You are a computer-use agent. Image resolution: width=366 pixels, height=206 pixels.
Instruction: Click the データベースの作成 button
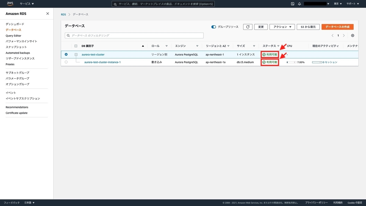(x=338, y=27)
